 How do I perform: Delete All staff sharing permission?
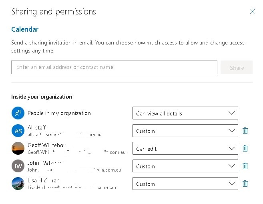[x=245, y=131]
